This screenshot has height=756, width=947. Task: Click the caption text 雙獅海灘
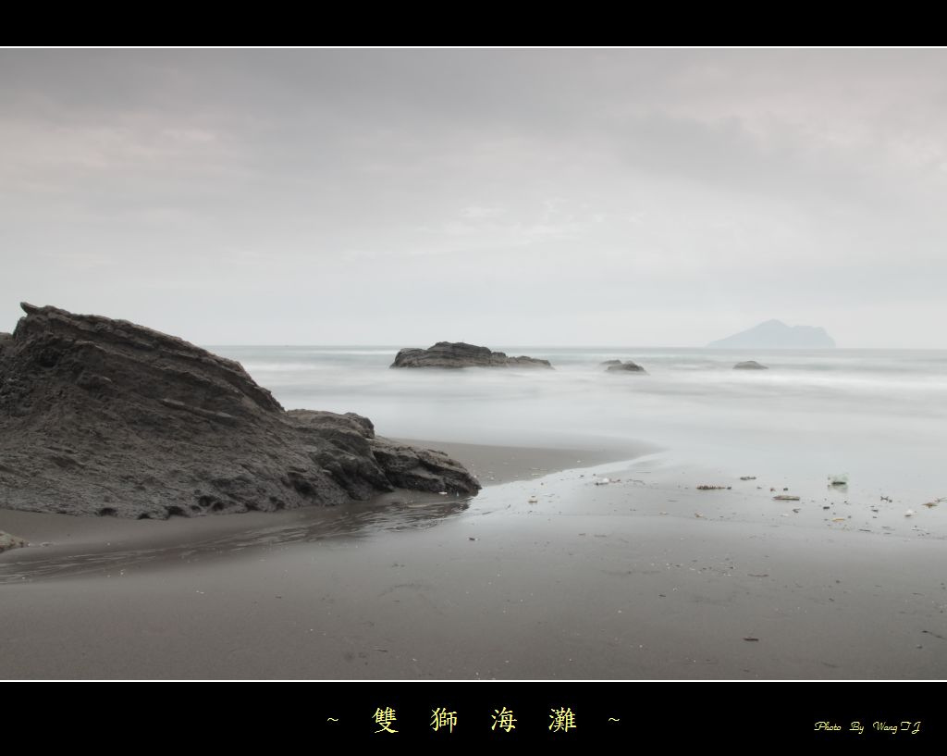click(474, 720)
